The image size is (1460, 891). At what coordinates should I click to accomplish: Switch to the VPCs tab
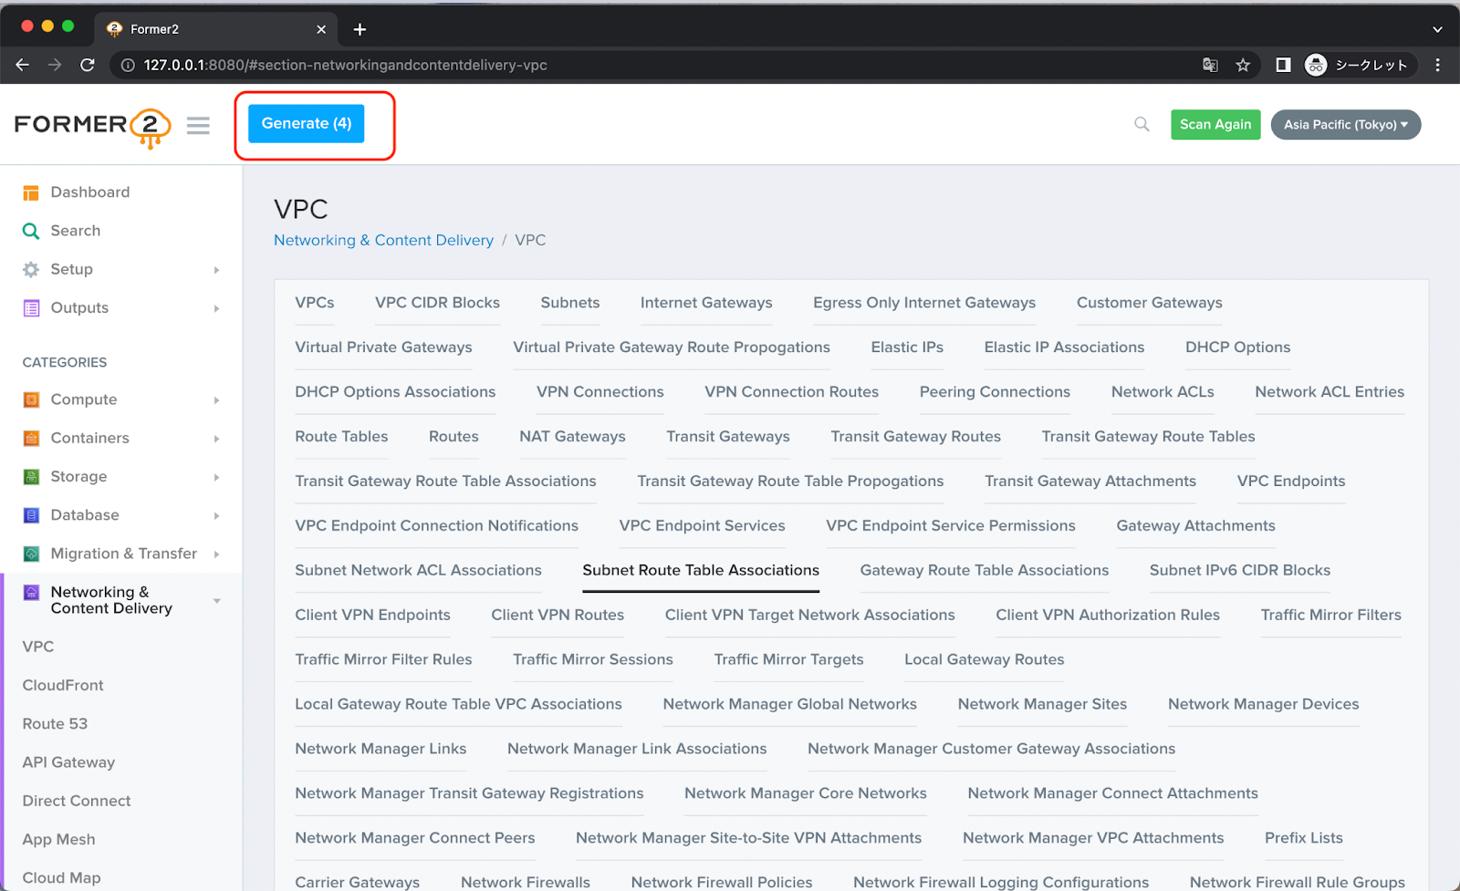pos(314,302)
